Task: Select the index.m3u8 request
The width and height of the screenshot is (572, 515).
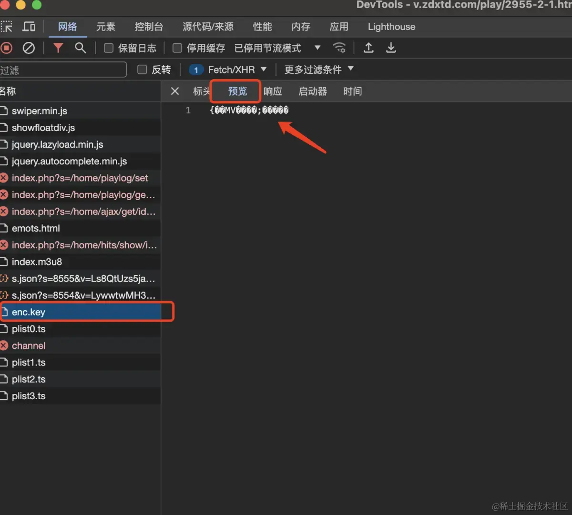Action: [x=80, y=262]
